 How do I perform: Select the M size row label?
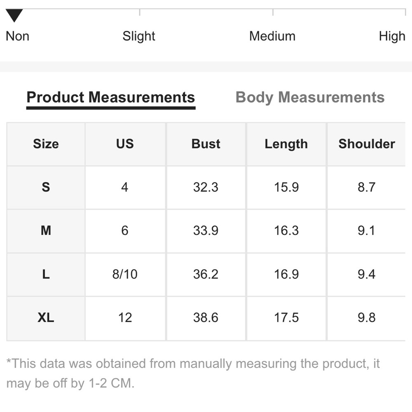(x=46, y=231)
